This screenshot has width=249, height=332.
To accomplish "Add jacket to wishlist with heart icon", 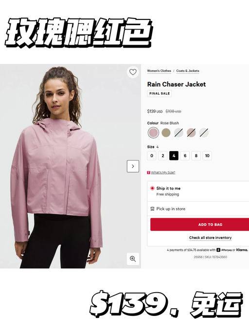I will (133, 72).
